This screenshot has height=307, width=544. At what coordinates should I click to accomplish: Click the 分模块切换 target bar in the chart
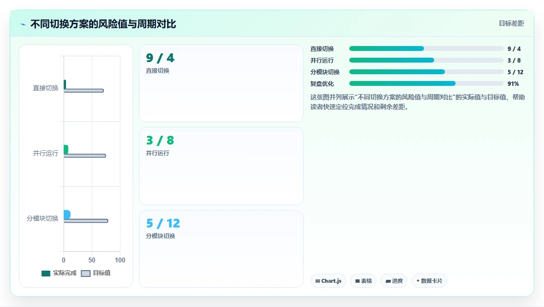pos(85,221)
